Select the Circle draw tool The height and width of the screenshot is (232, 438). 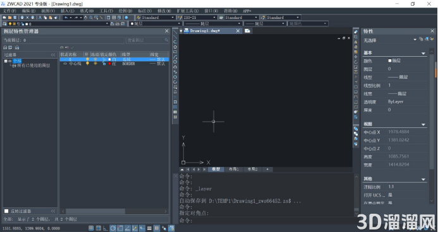coord(175,62)
